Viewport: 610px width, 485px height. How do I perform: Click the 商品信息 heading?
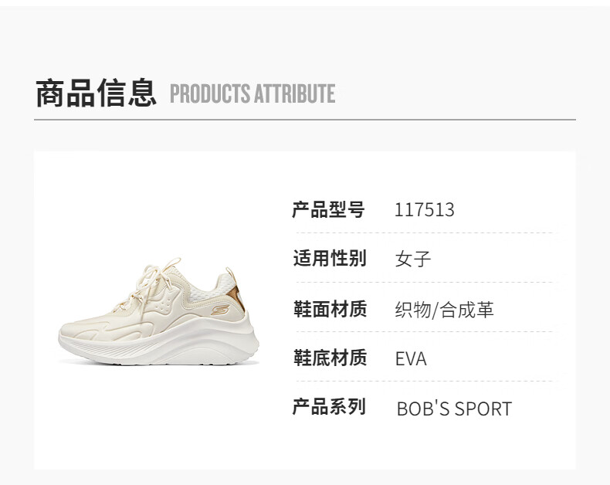[96, 93]
